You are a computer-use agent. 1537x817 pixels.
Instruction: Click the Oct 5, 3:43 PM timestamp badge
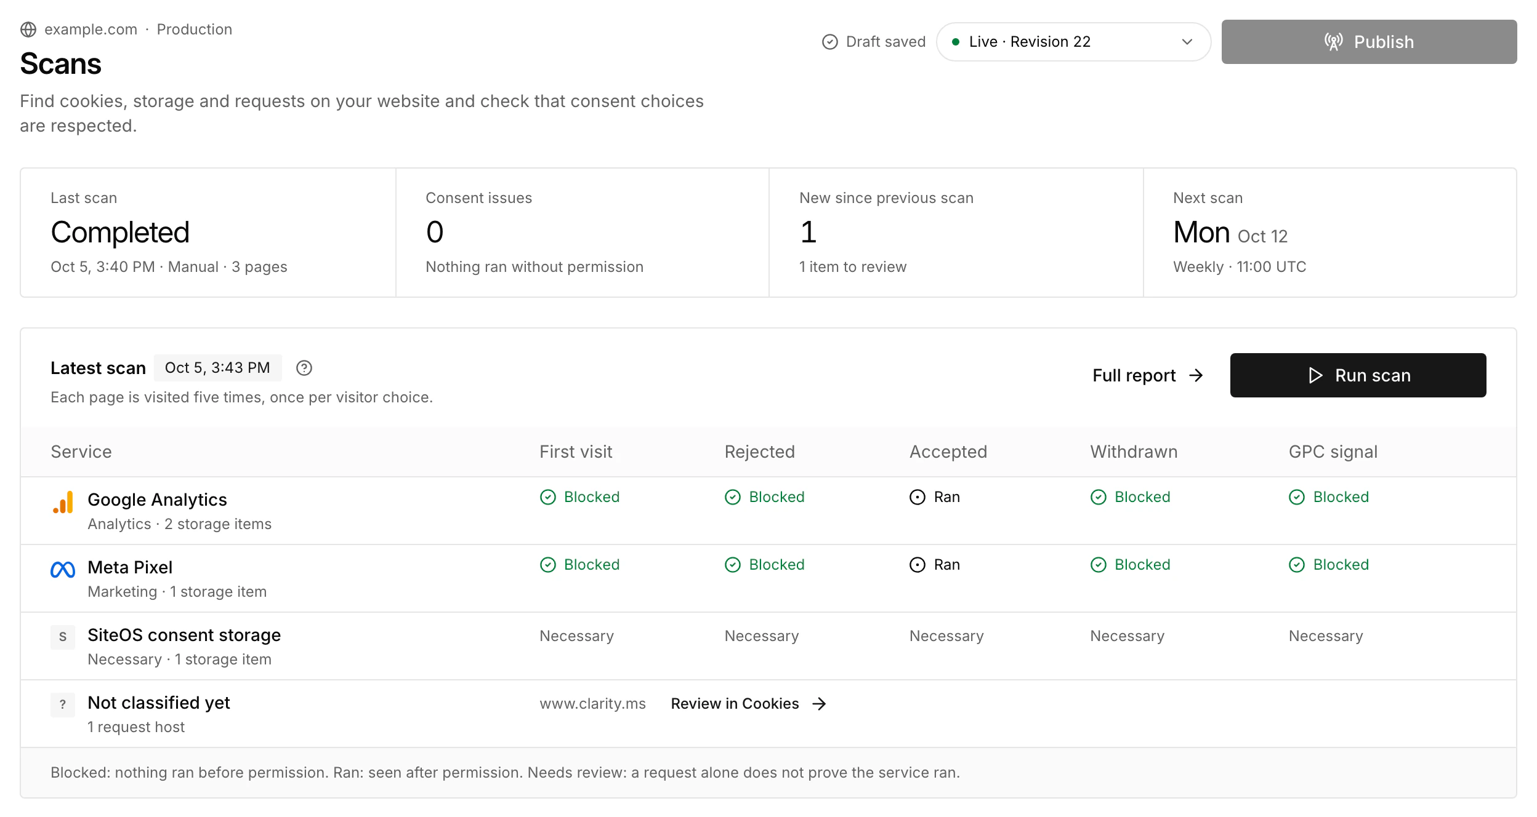coord(217,368)
